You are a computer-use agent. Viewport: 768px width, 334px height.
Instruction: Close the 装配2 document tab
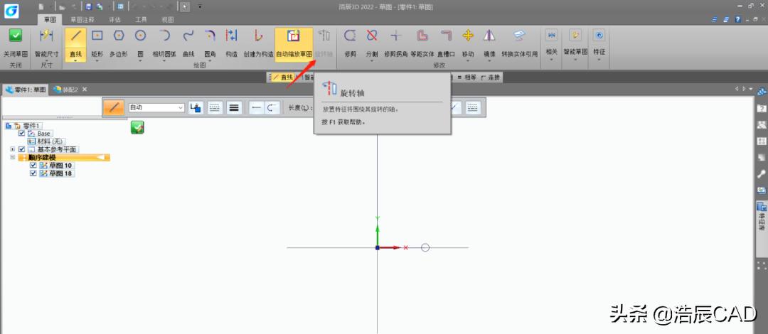coord(85,90)
